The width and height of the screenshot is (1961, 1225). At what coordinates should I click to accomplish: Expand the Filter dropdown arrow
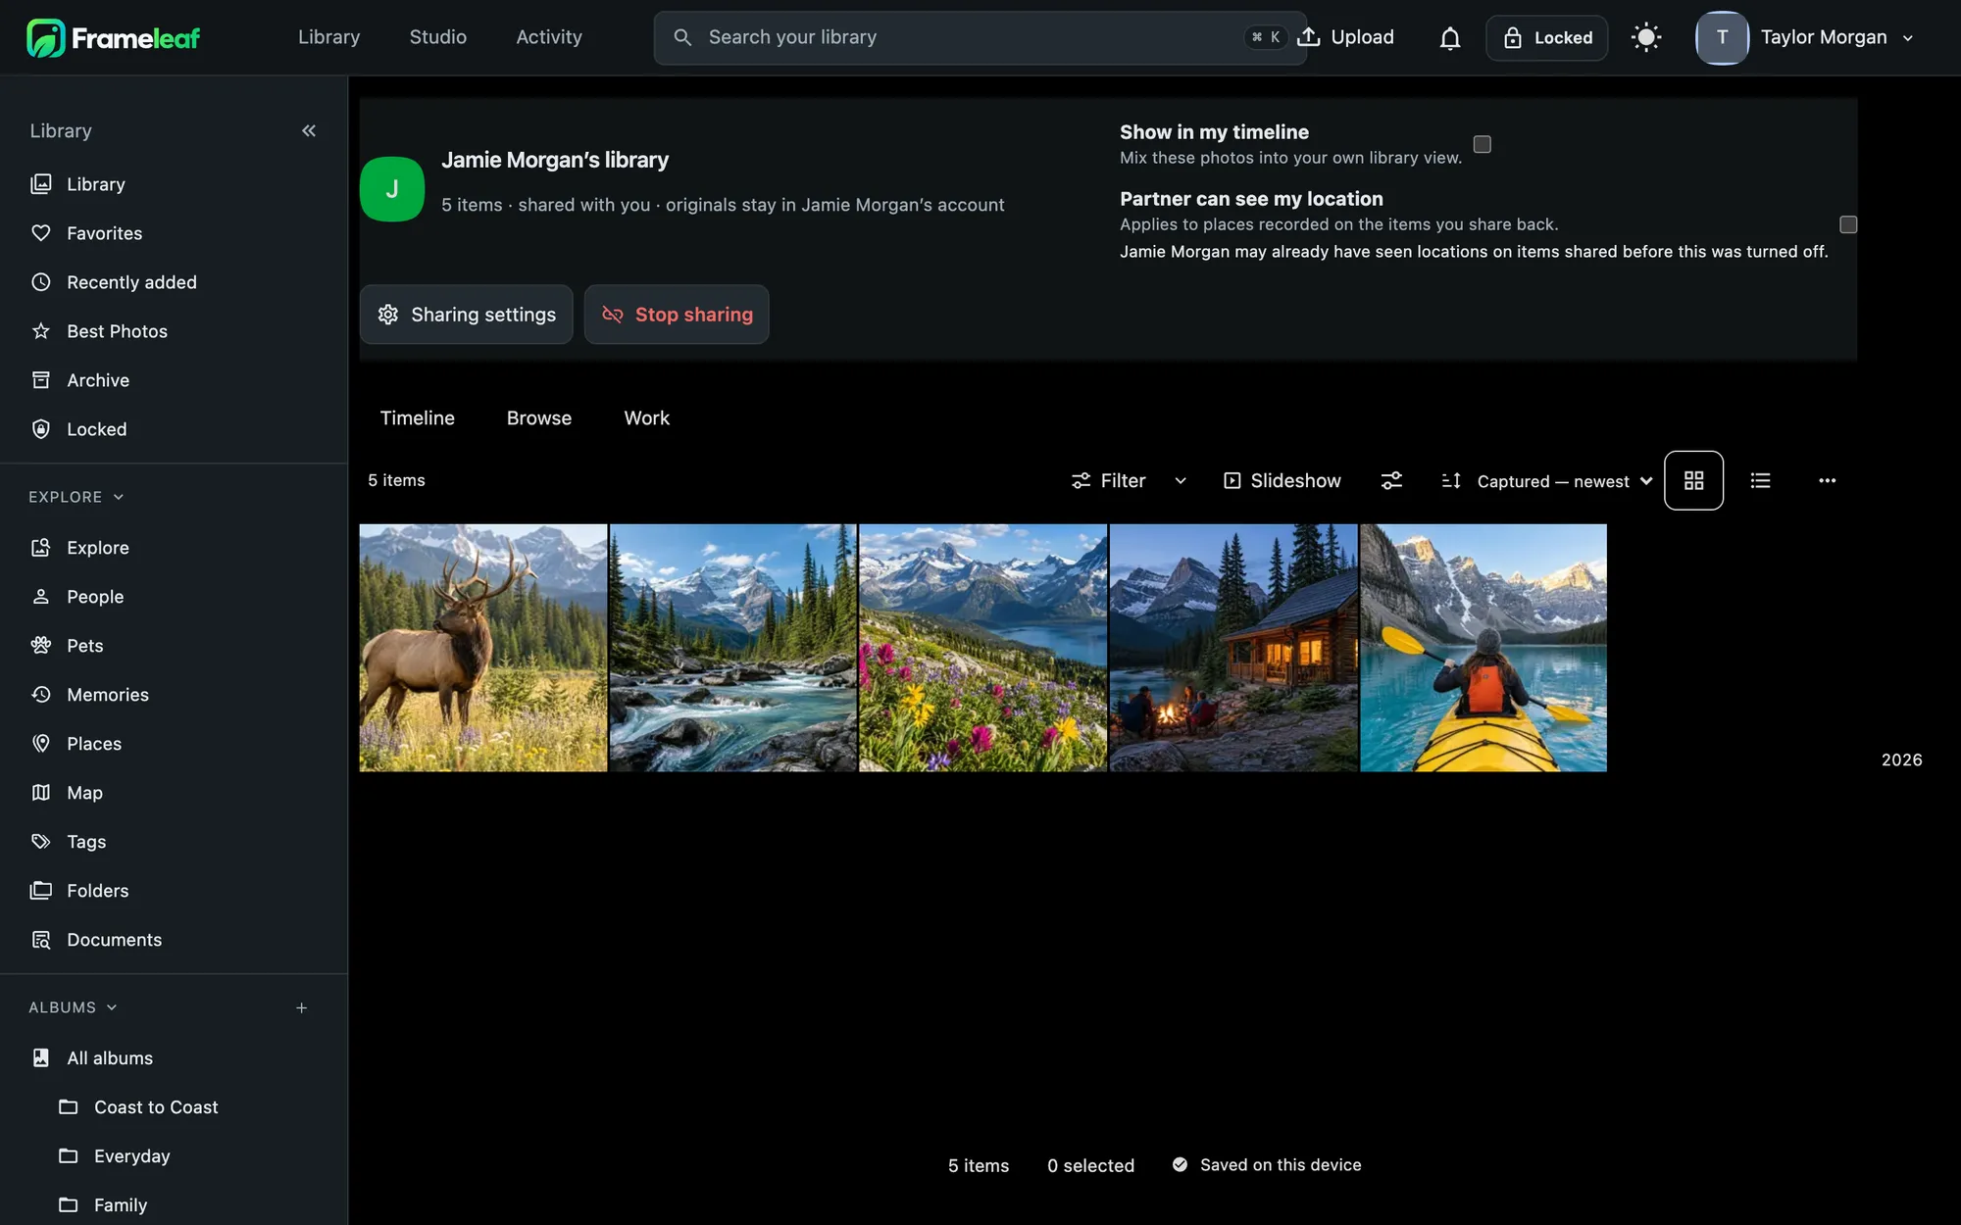1181,480
